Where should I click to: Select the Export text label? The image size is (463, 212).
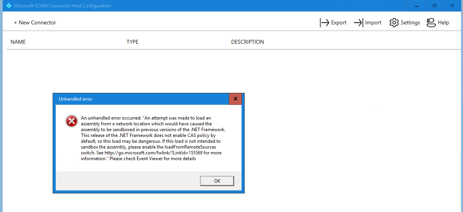click(x=339, y=23)
